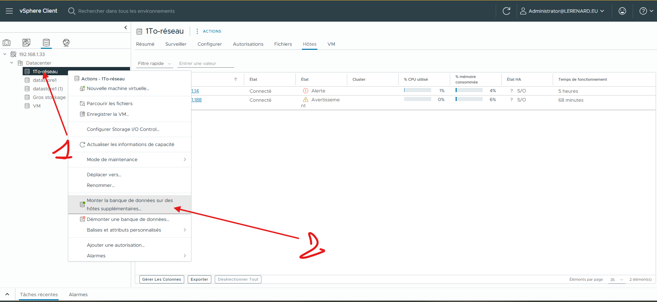The height and width of the screenshot is (302, 657).
Task: Open the ACTIONS three-dot menu
Action: 197,31
